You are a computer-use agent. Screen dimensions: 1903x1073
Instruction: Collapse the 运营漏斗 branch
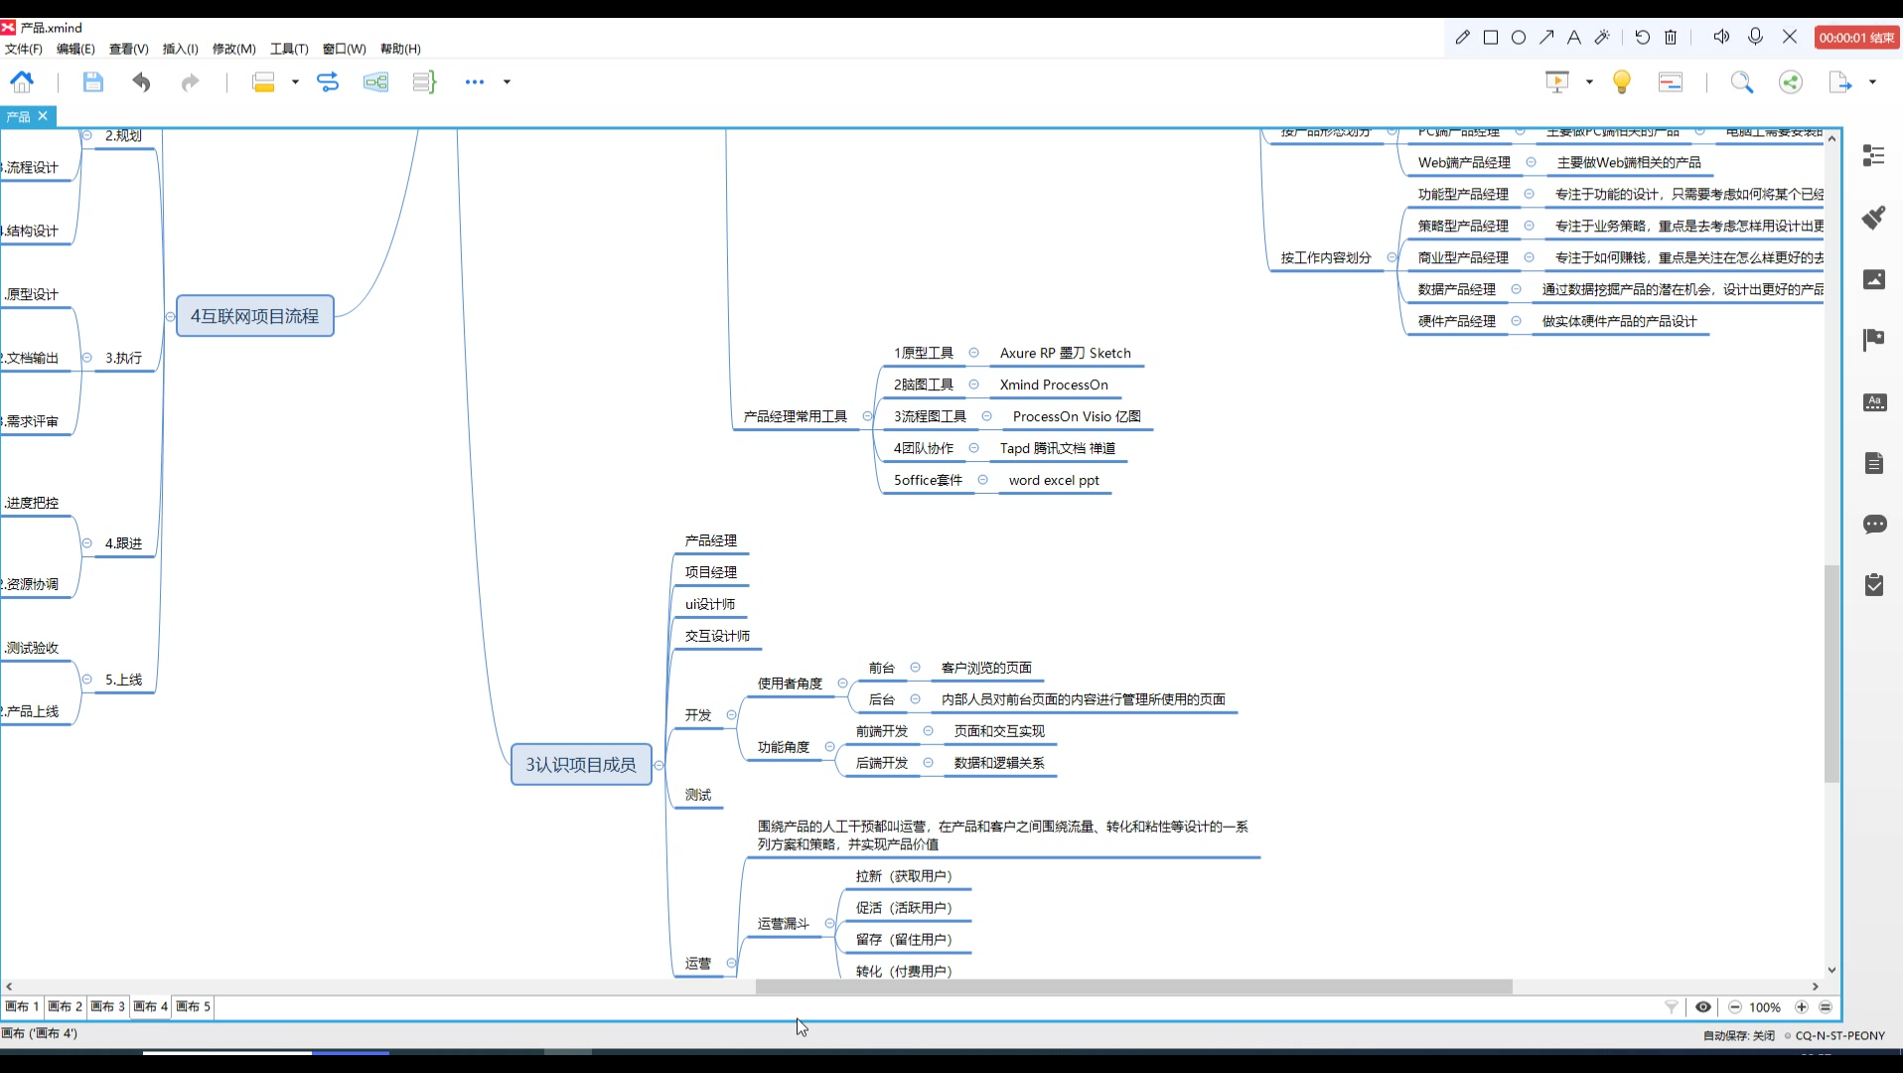(829, 924)
